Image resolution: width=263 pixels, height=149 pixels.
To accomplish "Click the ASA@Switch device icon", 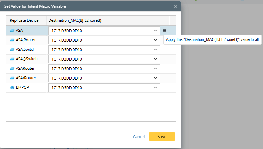I will (x=12, y=59).
